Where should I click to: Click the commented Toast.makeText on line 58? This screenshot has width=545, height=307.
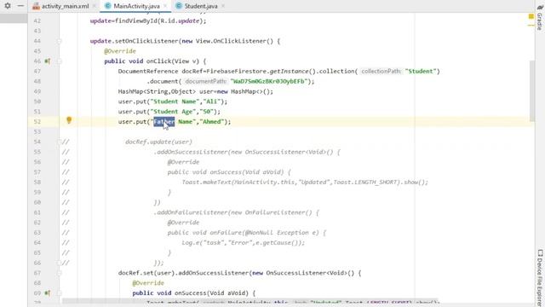[206, 182]
